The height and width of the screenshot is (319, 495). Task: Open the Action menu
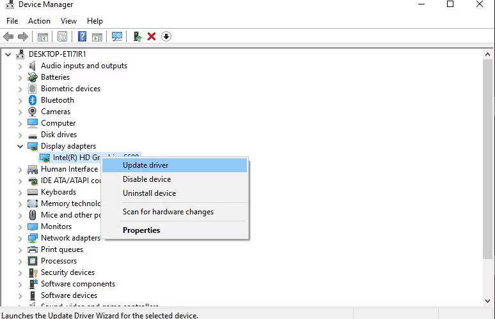click(39, 21)
